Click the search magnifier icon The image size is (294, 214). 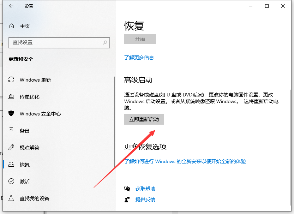click(x=105, y=42)
